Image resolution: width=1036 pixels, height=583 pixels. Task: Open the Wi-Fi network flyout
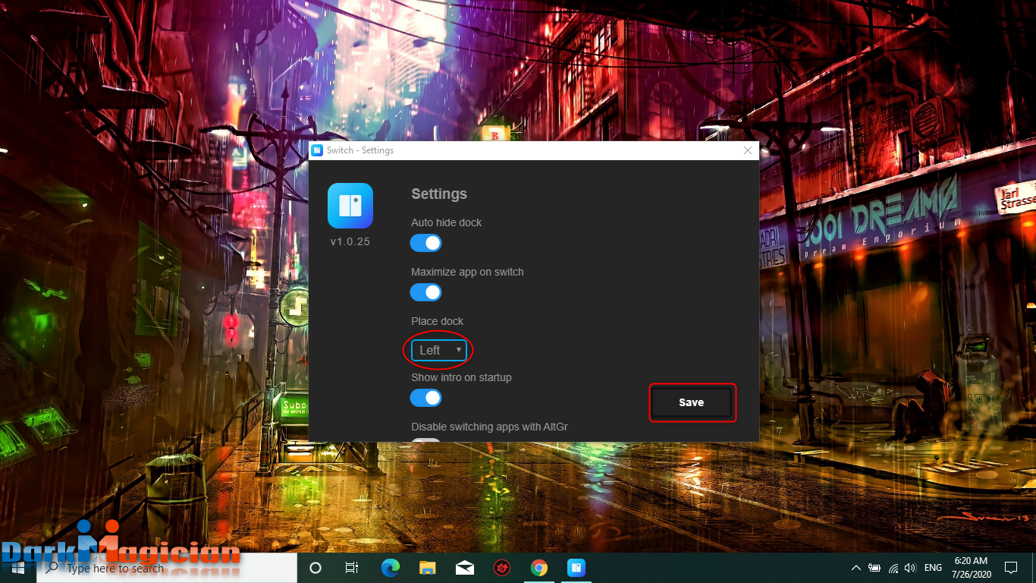coord(893,568)
